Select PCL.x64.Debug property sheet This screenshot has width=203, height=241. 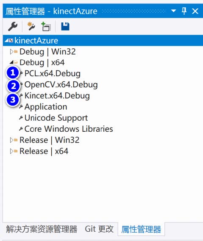[53, 73]
